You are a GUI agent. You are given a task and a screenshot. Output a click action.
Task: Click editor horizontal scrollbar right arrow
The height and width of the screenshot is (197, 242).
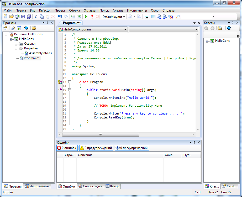pos(193,134)
